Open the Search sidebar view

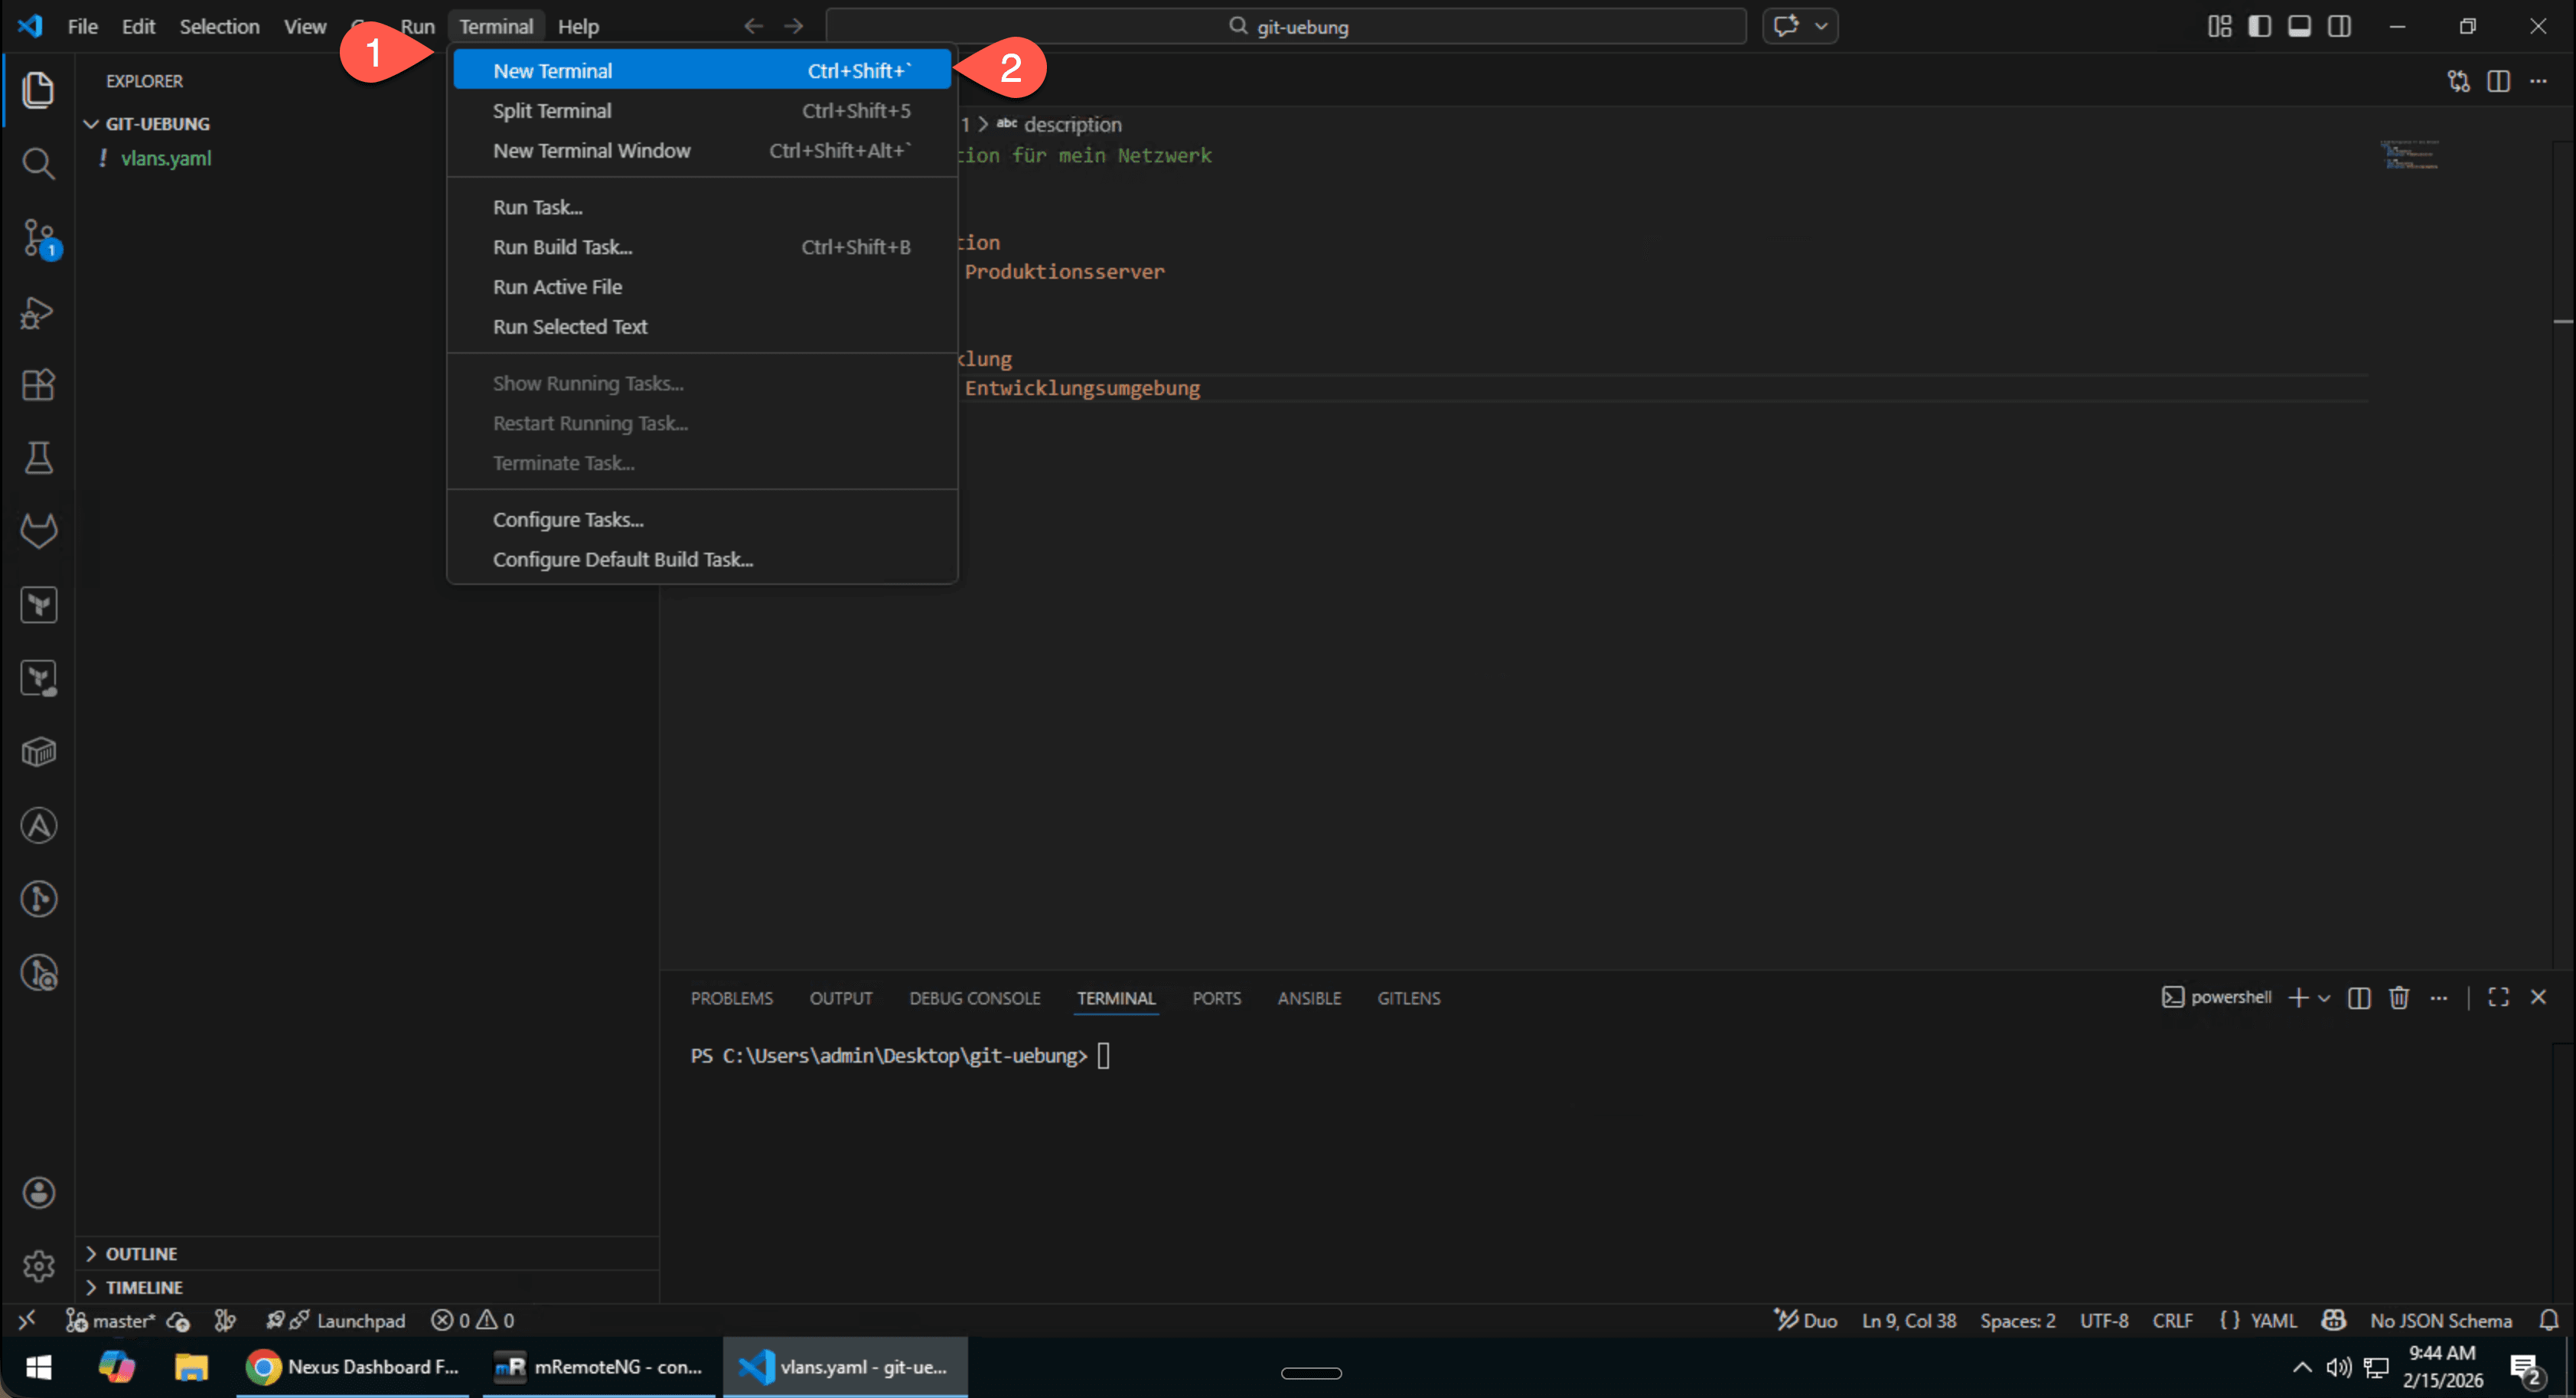(x=39, y=163)
